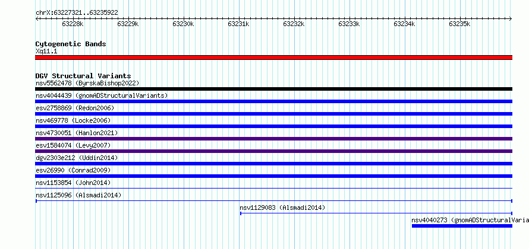Click the thin bracketed line under nsv1125096
The image size is (529, 249).
click(x=273, y=201)
